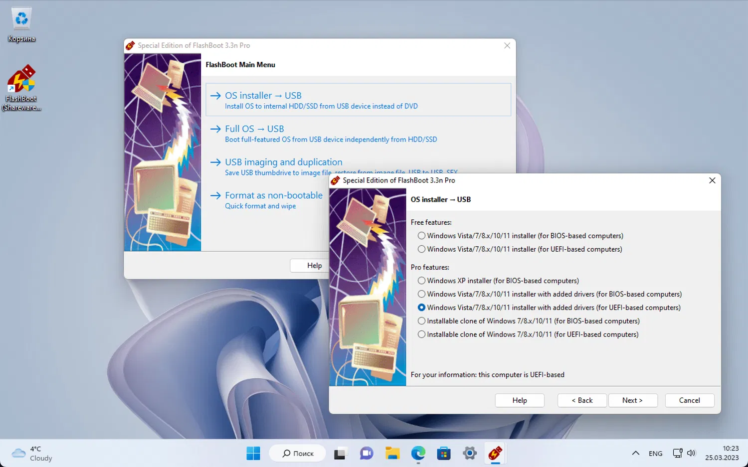This screenshot has height=467, width=748.
Task: Click the taskbar search box Поиск
Action: click(x=298, y=454)
